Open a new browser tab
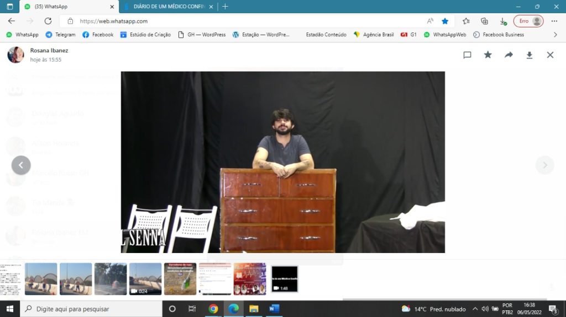Viewport: 566px width, 317px height. tap(225, 7)
